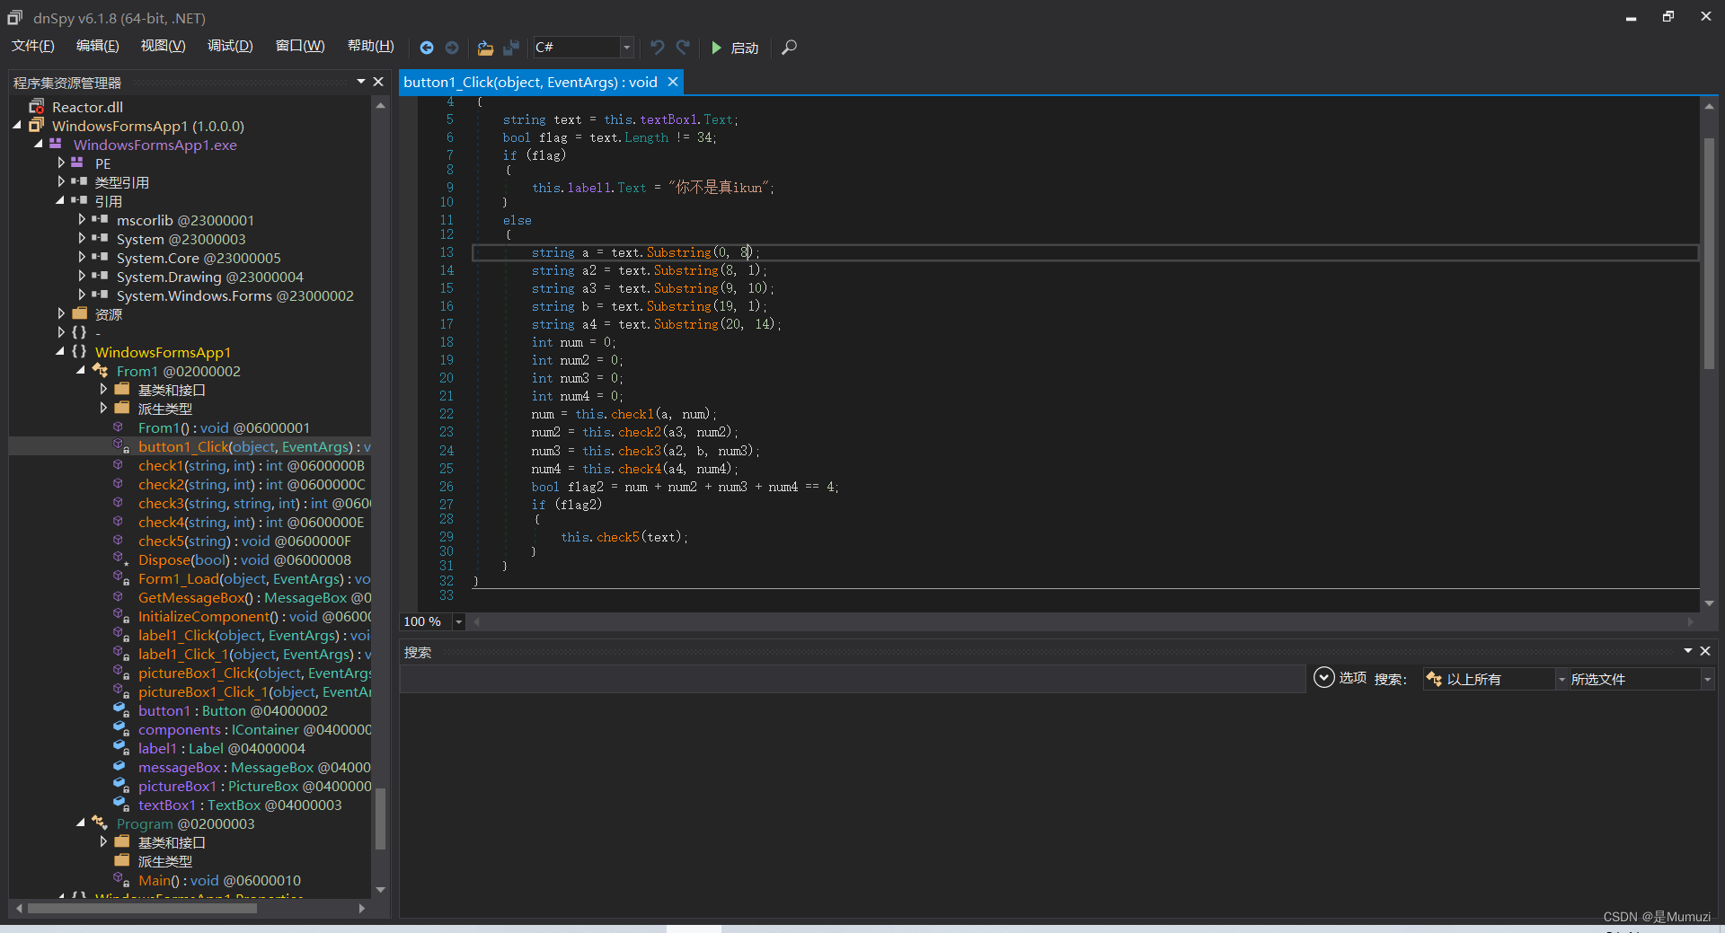Open the 编辑(E) menu
Screen dimensions: 1725x933
pyautogui.click(x=97, y=46)
